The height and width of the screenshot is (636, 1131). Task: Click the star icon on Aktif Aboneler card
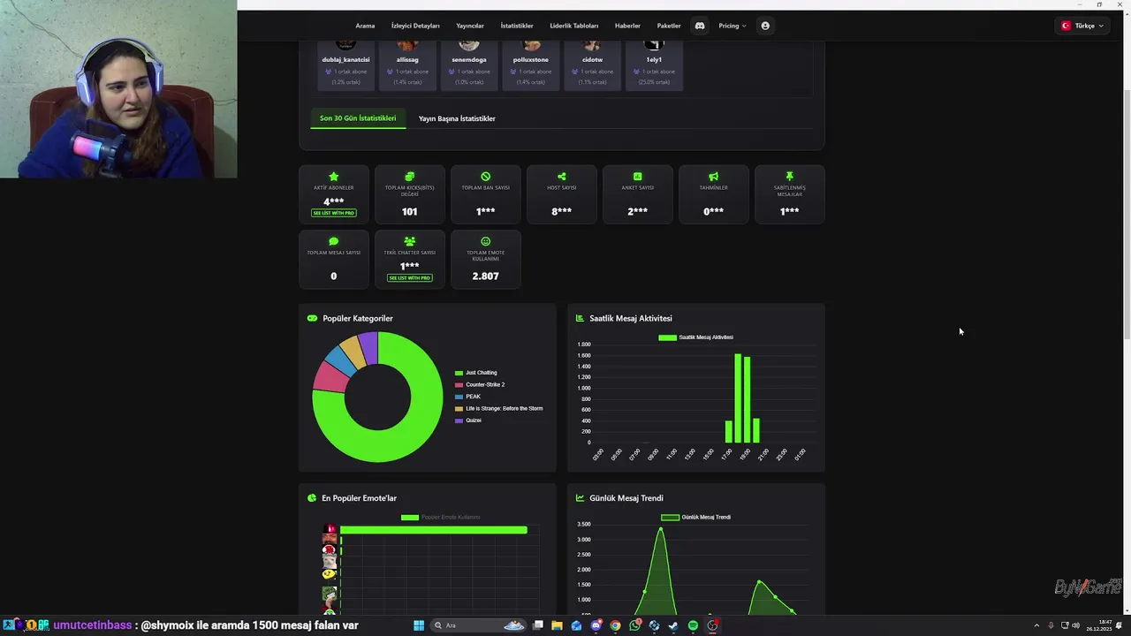[333, 177]
